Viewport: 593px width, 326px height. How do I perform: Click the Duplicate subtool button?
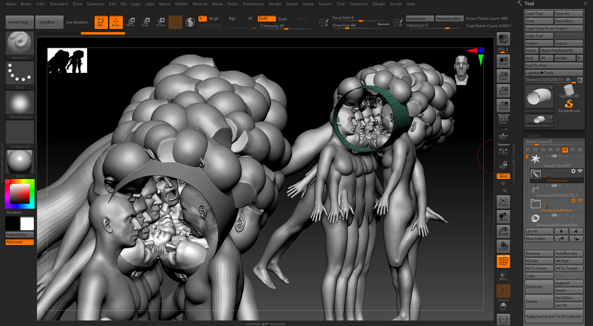(x=539, y=287)
